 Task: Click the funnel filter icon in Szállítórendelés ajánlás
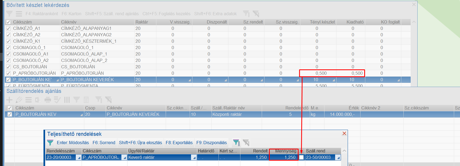point(77,100)
